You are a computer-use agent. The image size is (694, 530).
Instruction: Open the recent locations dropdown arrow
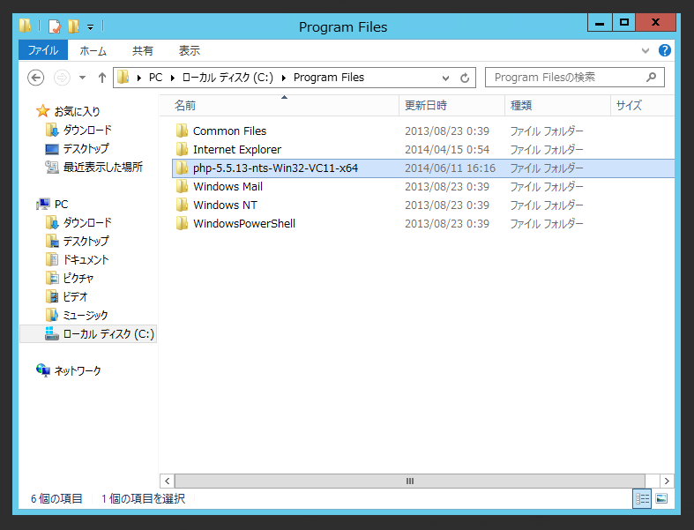click(x=82, y=78)
